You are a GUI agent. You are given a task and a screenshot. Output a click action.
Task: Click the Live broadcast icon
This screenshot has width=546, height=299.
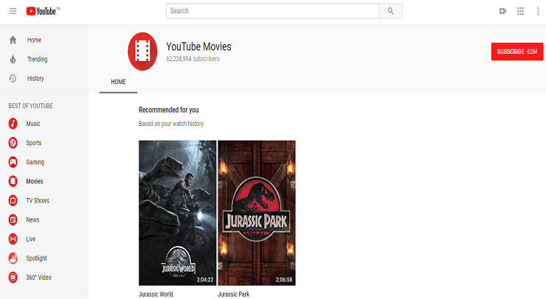[13, 239]
